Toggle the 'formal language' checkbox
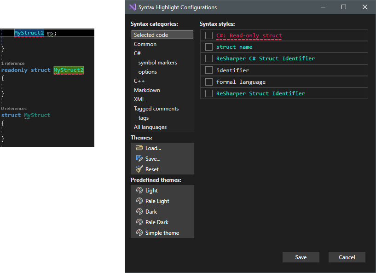 pyautogui.click(x=208, y=81)
